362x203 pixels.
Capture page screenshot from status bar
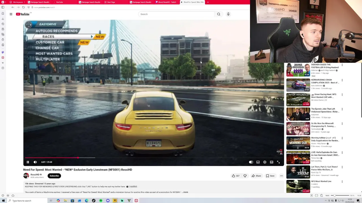[x=312, y=195]
